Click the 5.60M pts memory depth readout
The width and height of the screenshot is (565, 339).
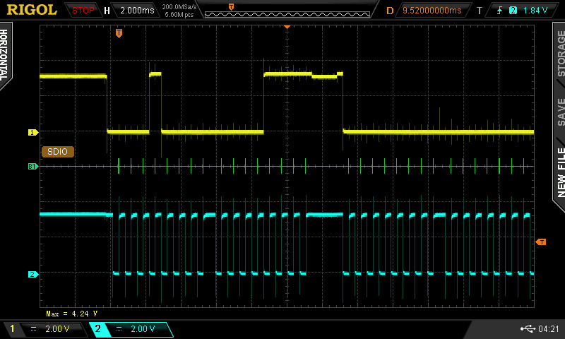point(179,15)
